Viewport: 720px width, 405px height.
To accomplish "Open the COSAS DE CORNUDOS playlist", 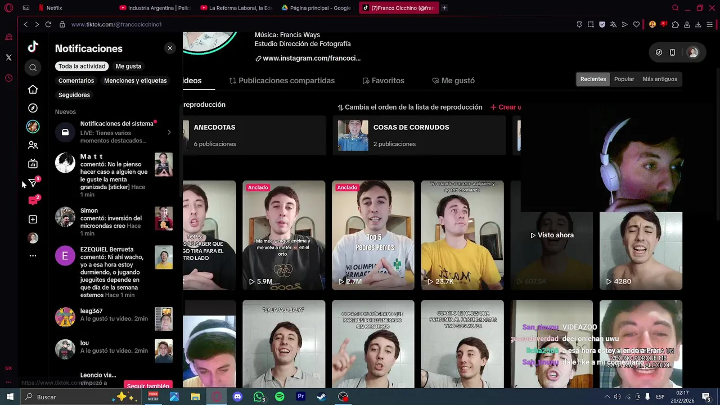I will click(x=419, y=135).
